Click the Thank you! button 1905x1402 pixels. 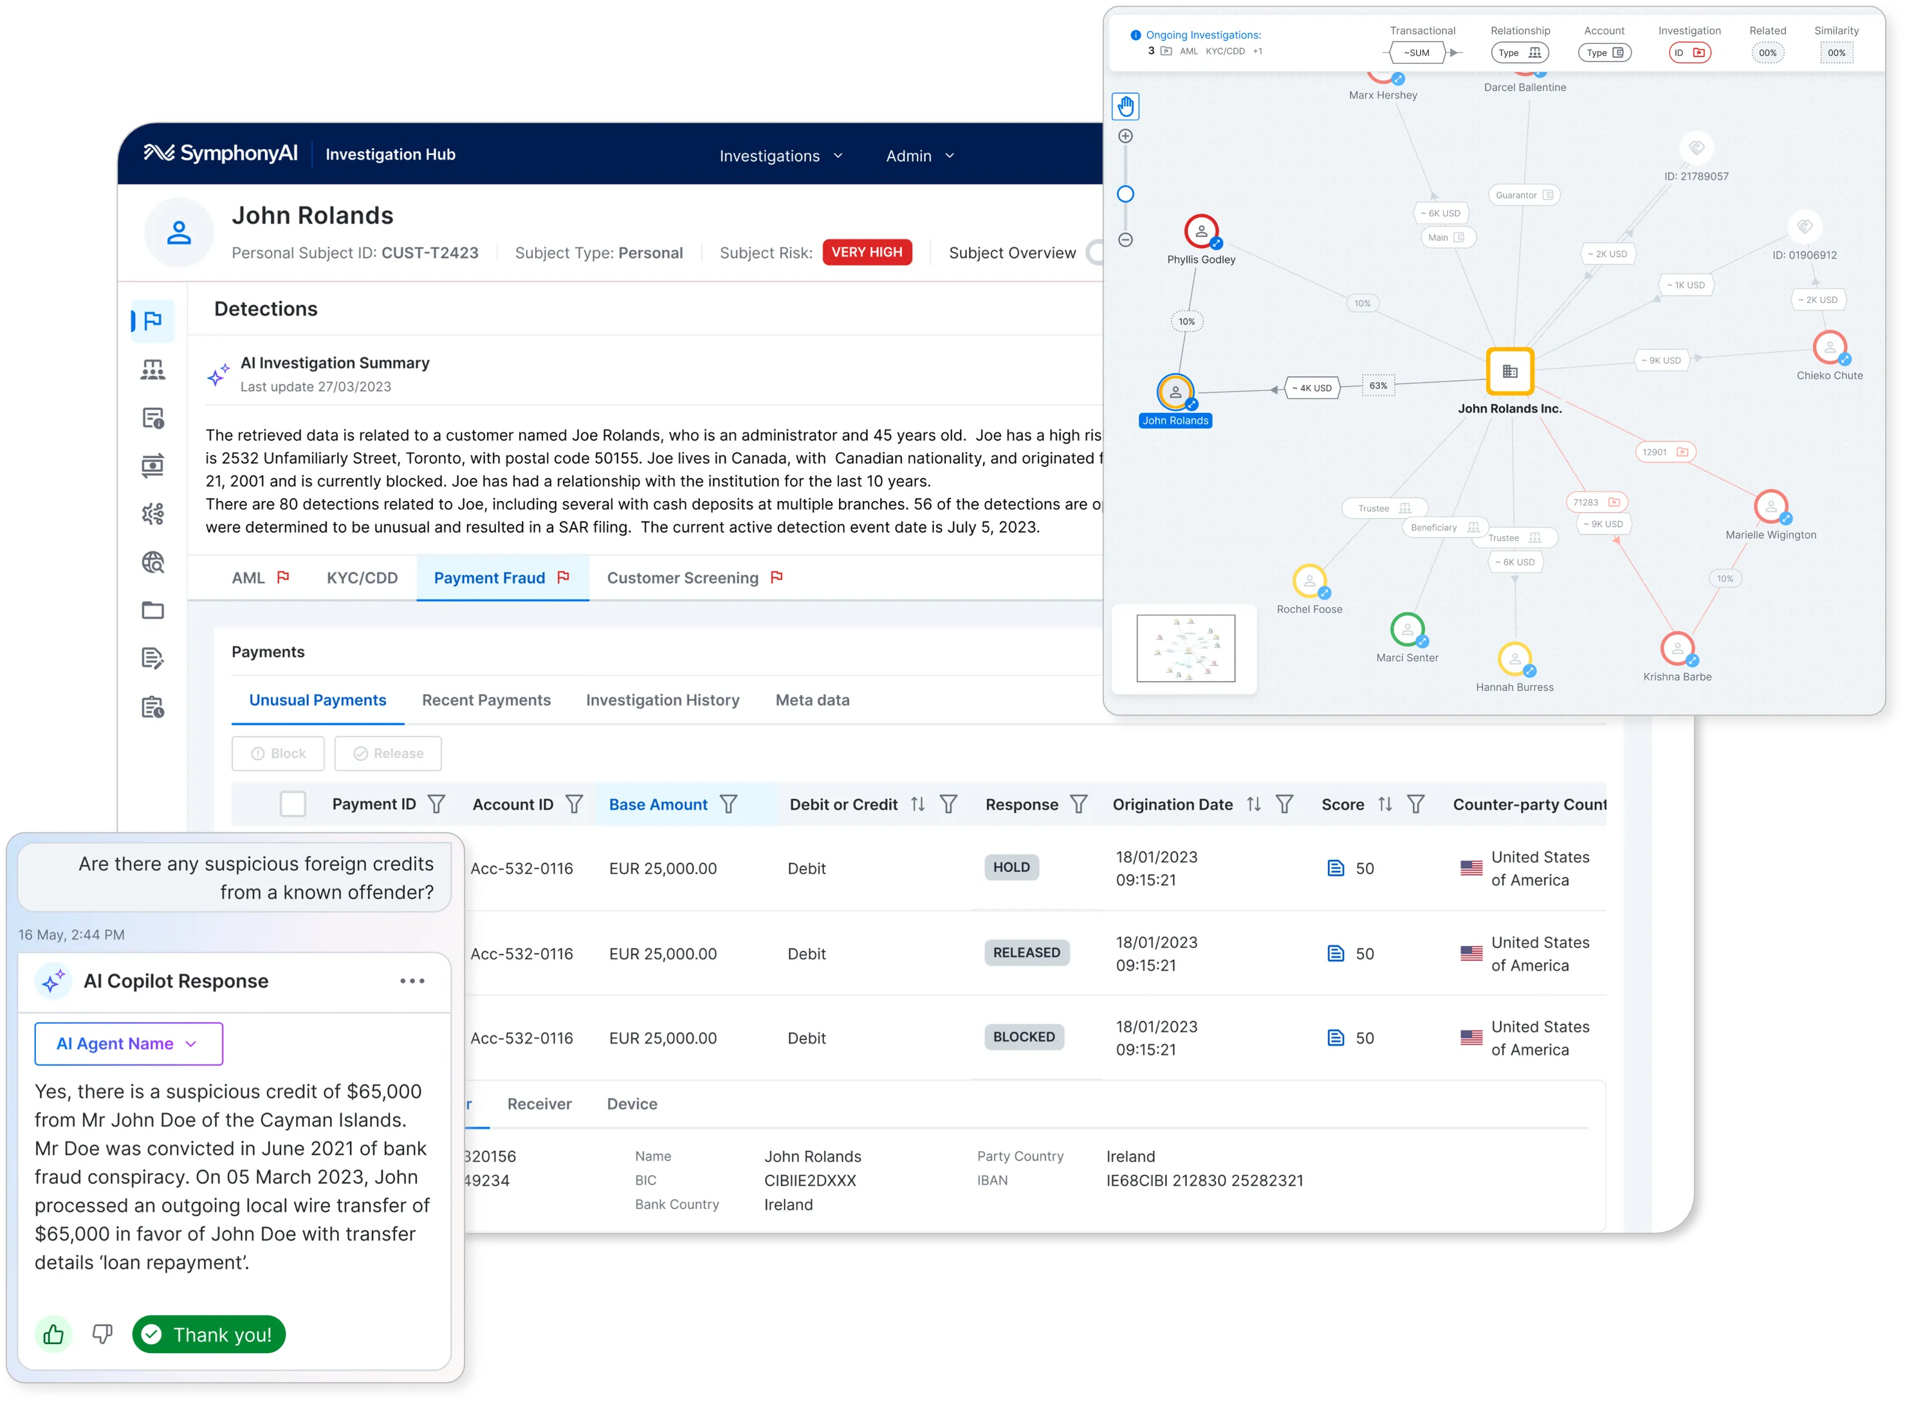point(209,1334)
